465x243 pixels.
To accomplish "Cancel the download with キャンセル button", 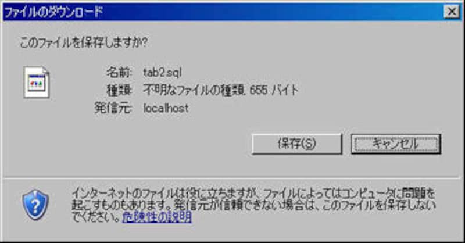I will [x=396, y=144].
